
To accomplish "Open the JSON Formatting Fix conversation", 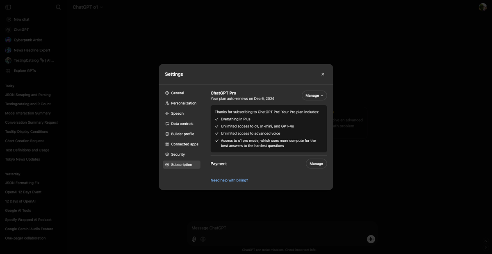I will (22, 182).
